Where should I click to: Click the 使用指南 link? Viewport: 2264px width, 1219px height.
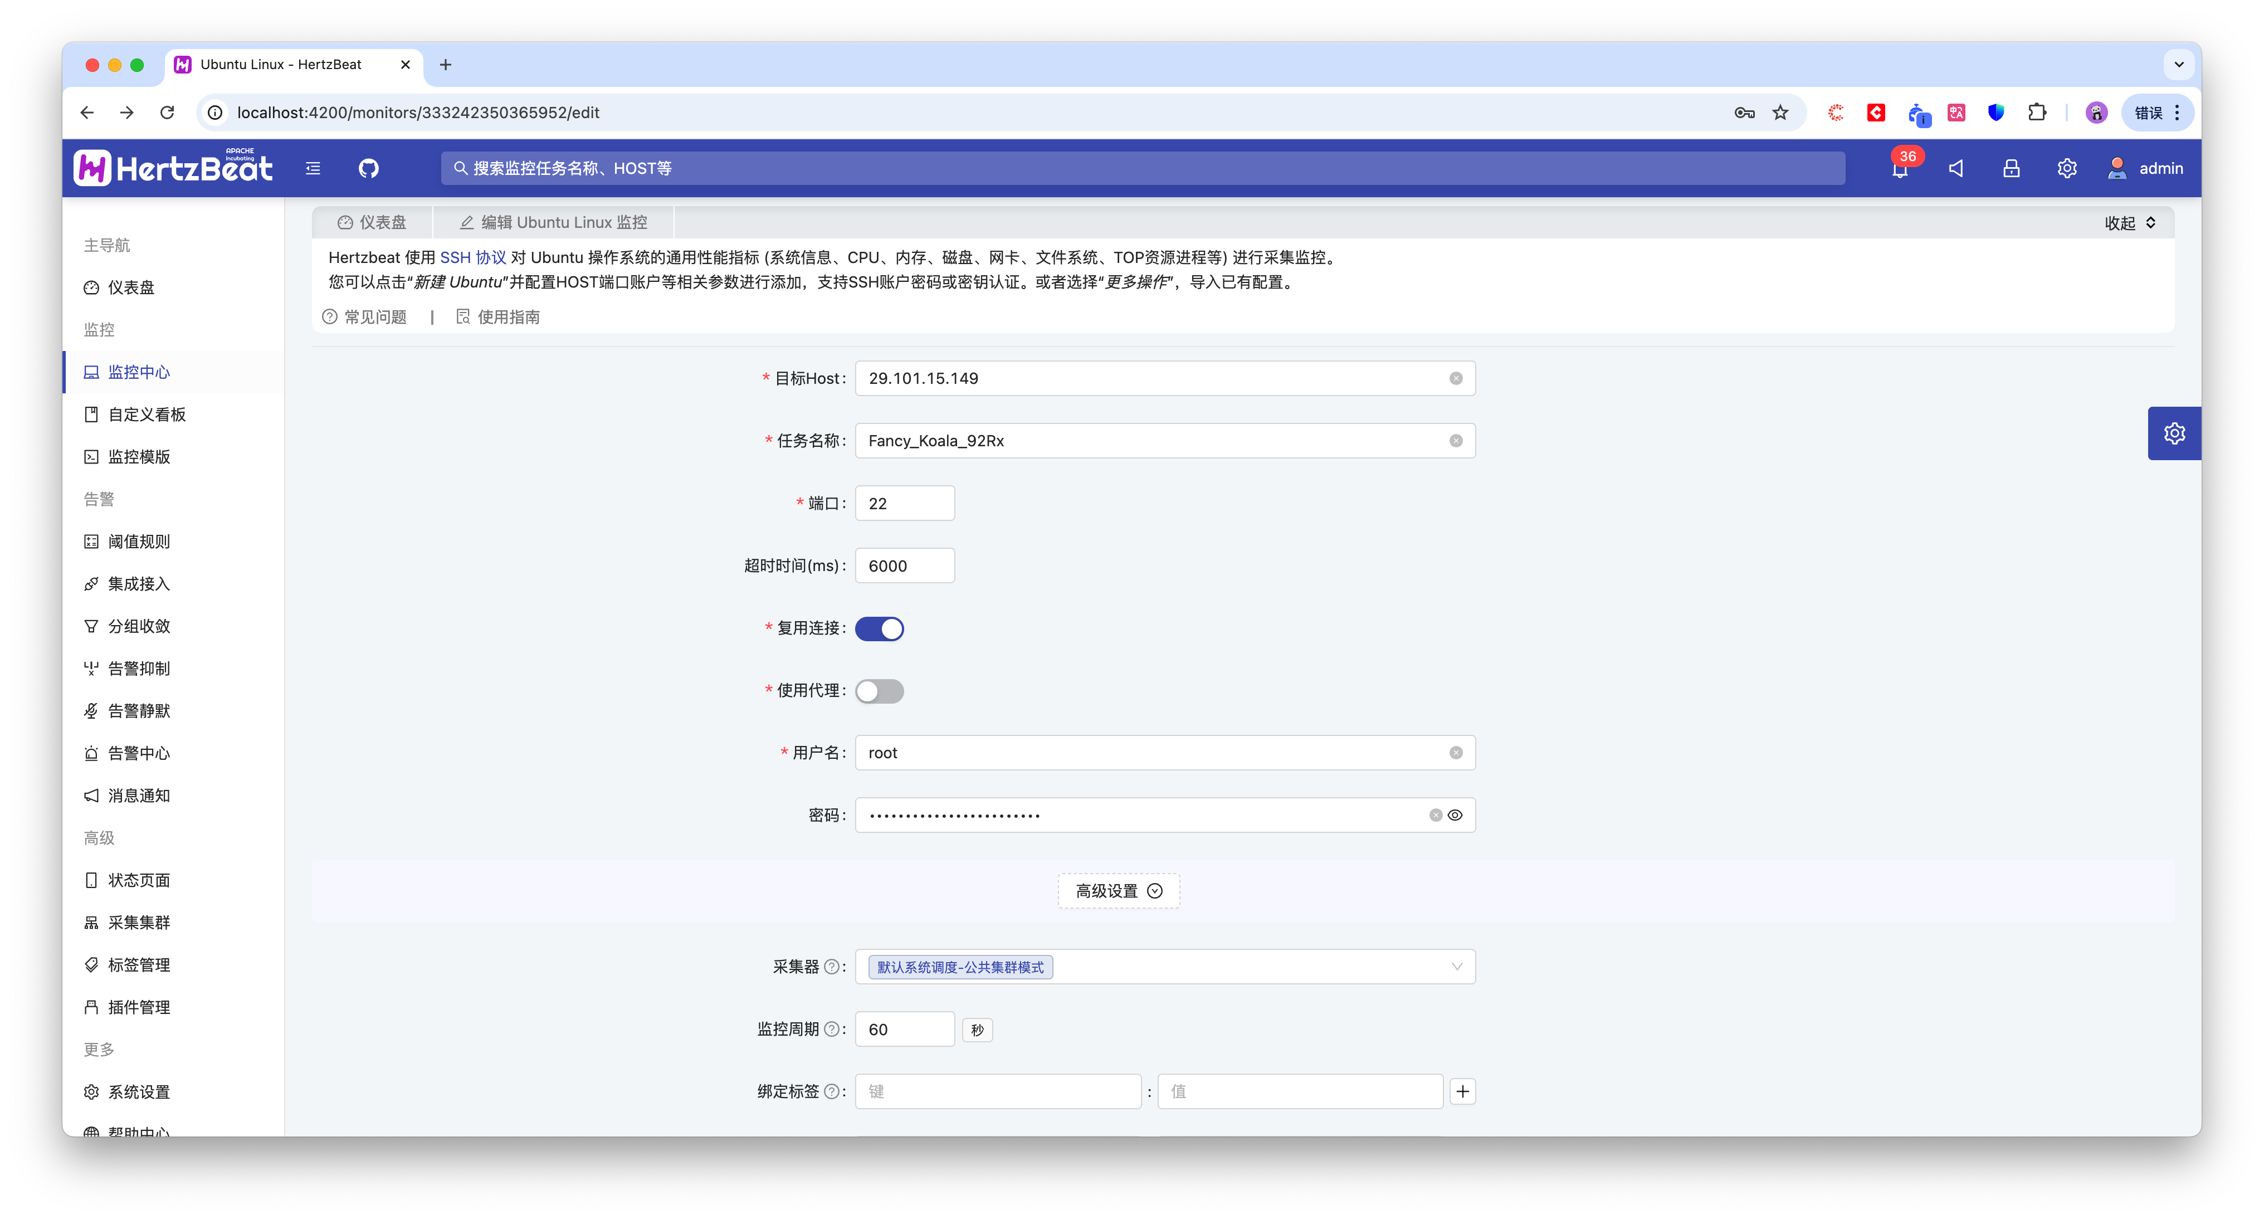click(x=507, y=316)
